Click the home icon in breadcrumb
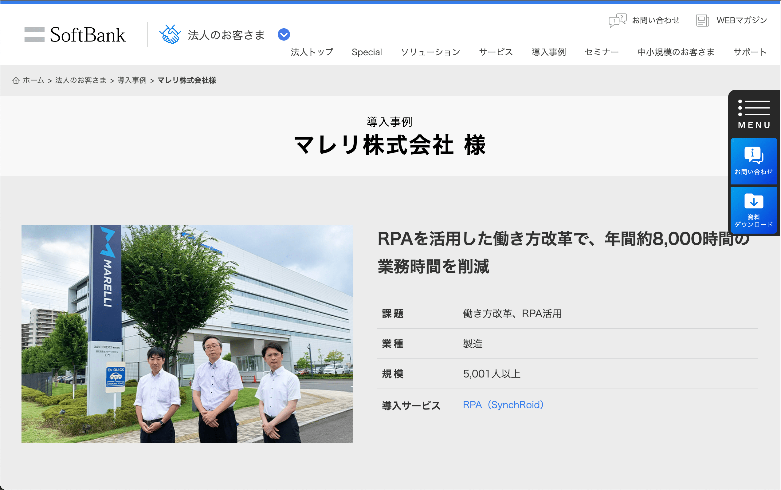 (16, 80)
